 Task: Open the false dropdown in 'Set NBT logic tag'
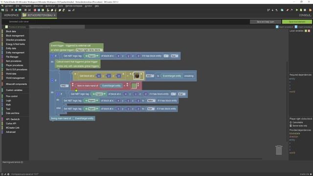151,101
